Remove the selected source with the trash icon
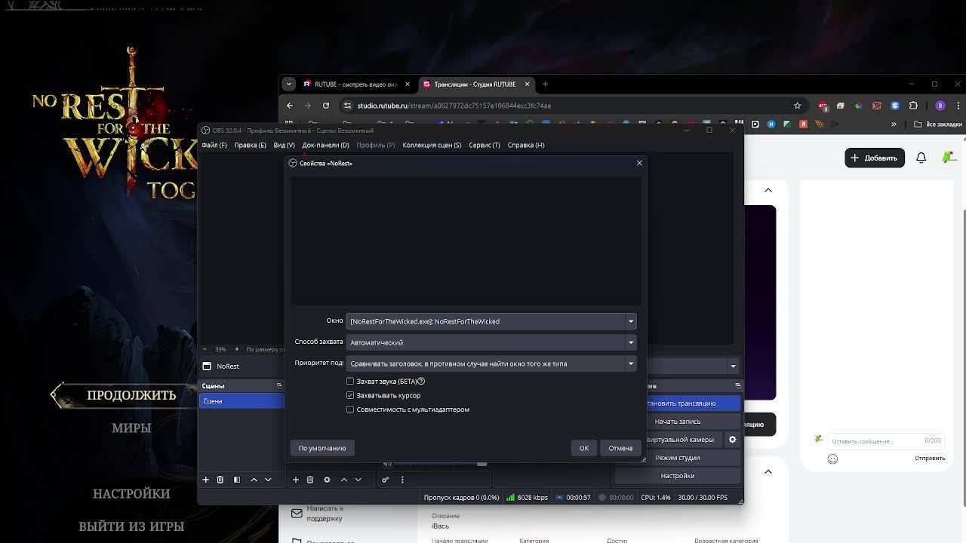Viewport: 966px width, 543px height. [310, 480]
